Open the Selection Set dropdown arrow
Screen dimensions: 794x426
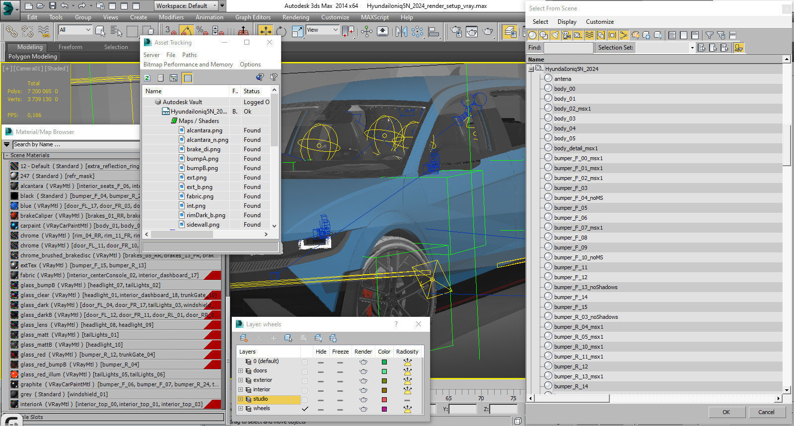click(x=692, y=48)
